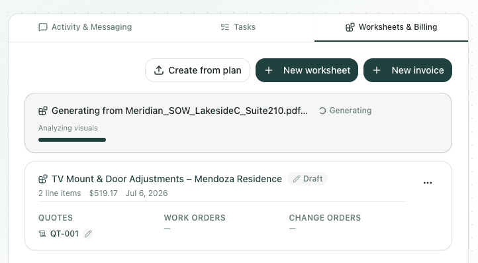Image resolution: width=478 pixels, height=263 pixels.
Task: Click the Draft status badge
Action: tap(308, 179)
